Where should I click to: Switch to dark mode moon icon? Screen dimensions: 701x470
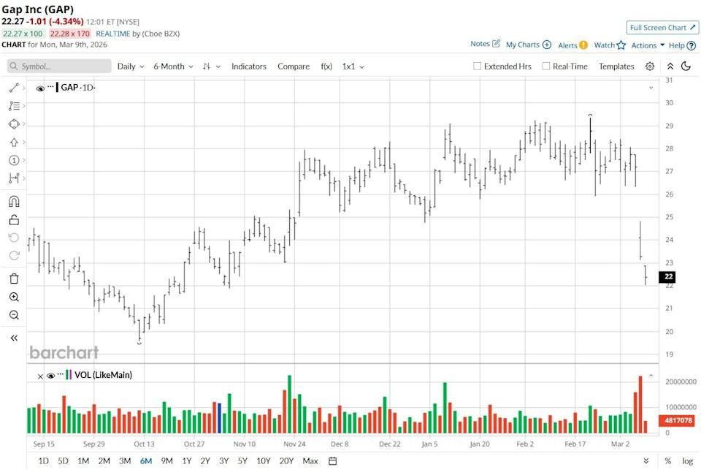click(x=686, y=66)
